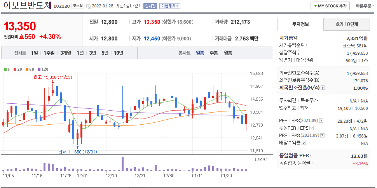Select 일봉 candle chart
377x188 pixels.
click(200, 53)
